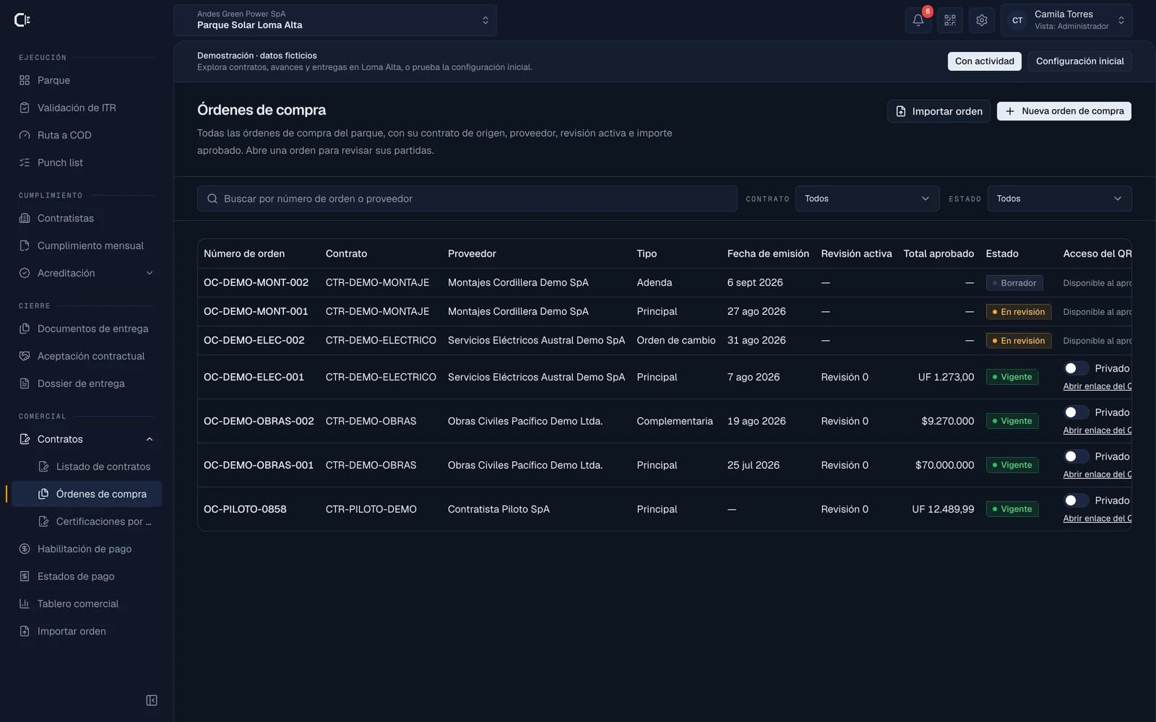Toggle Privado switch for OC-DEMO-OBRAS-001
The height and width of the screenshot is (722, 1156).
tap(1075, 456)
